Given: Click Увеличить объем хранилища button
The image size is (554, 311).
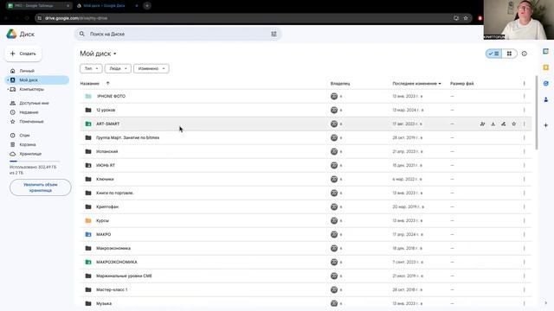Looking at the screenshot, I should coord(41,187).
